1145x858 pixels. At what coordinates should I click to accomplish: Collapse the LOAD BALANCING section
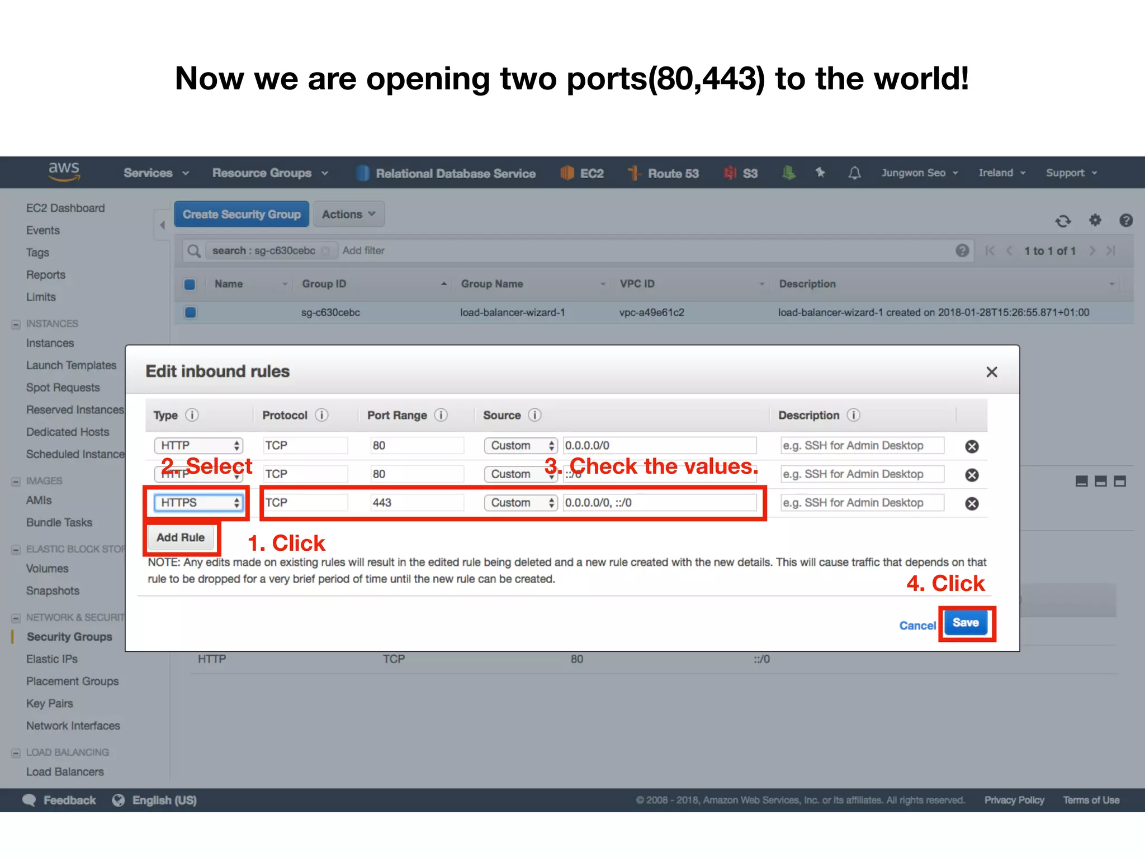click(x=16, y=753)
